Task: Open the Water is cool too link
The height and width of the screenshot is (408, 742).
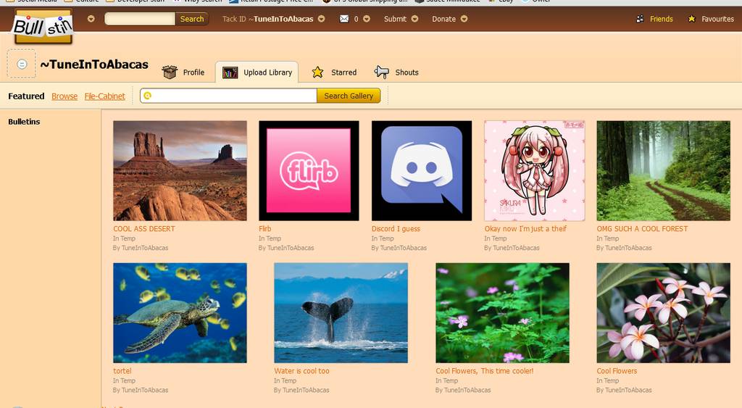Action: point(301,371)
